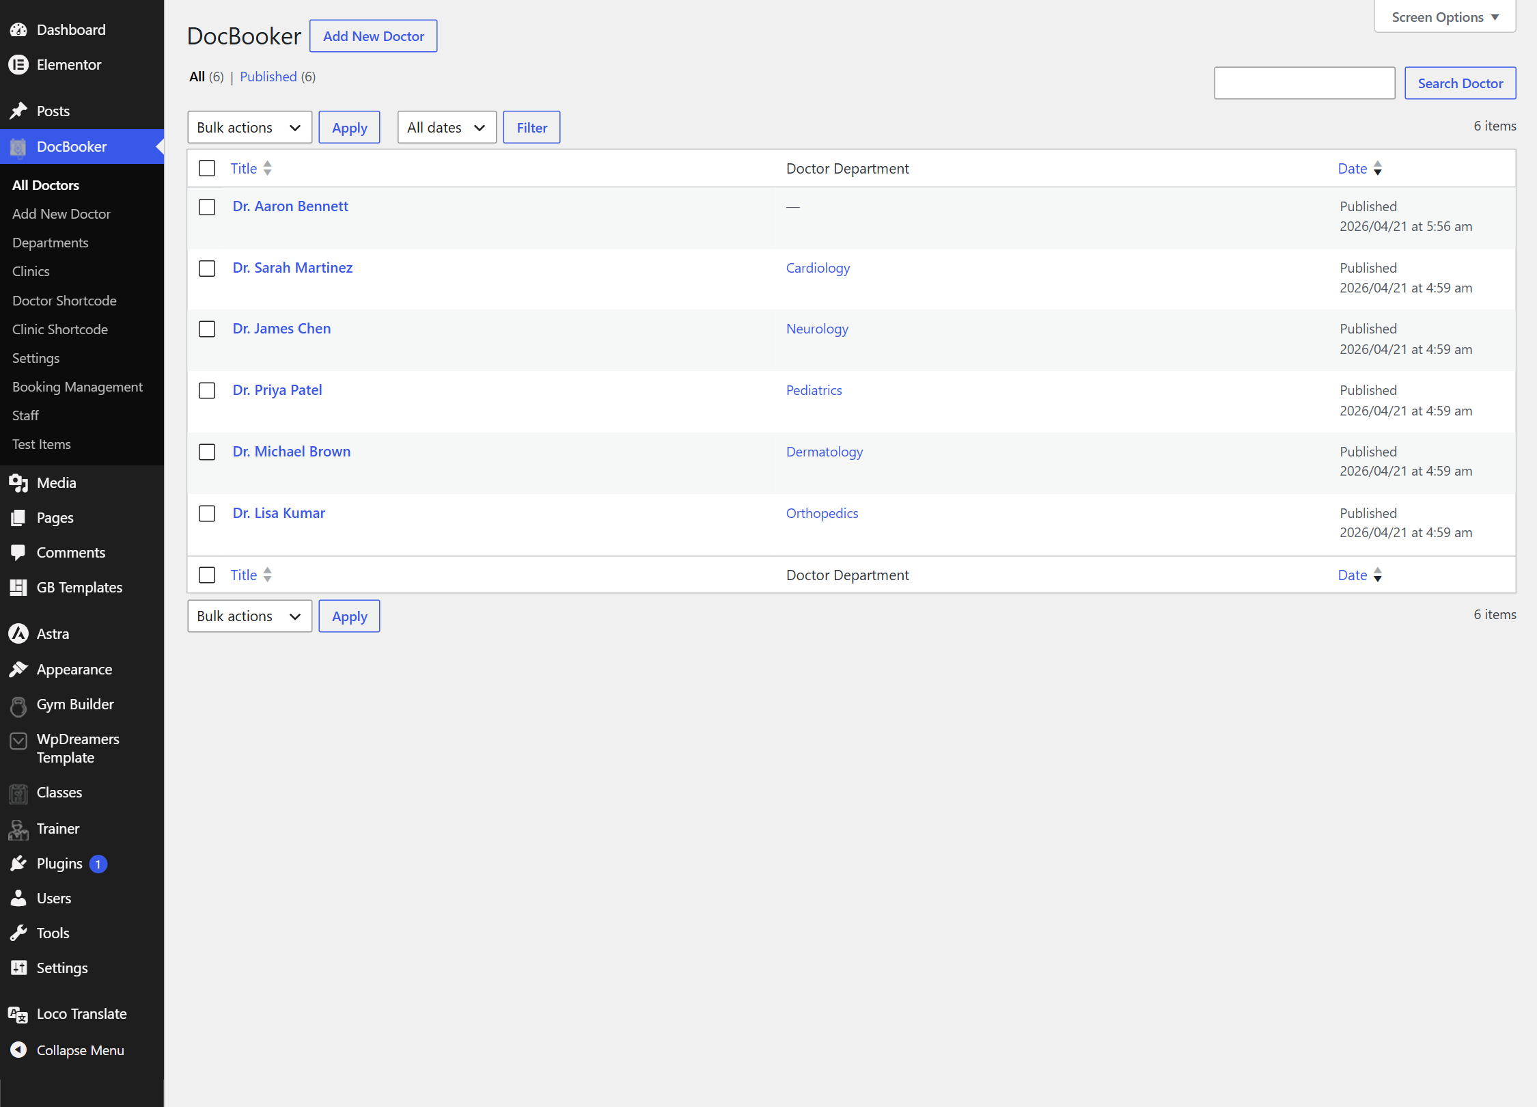The image size is (1537, 1107).
Task: Select the Dr. Michael Brown row checkbox
Action: 207,452
